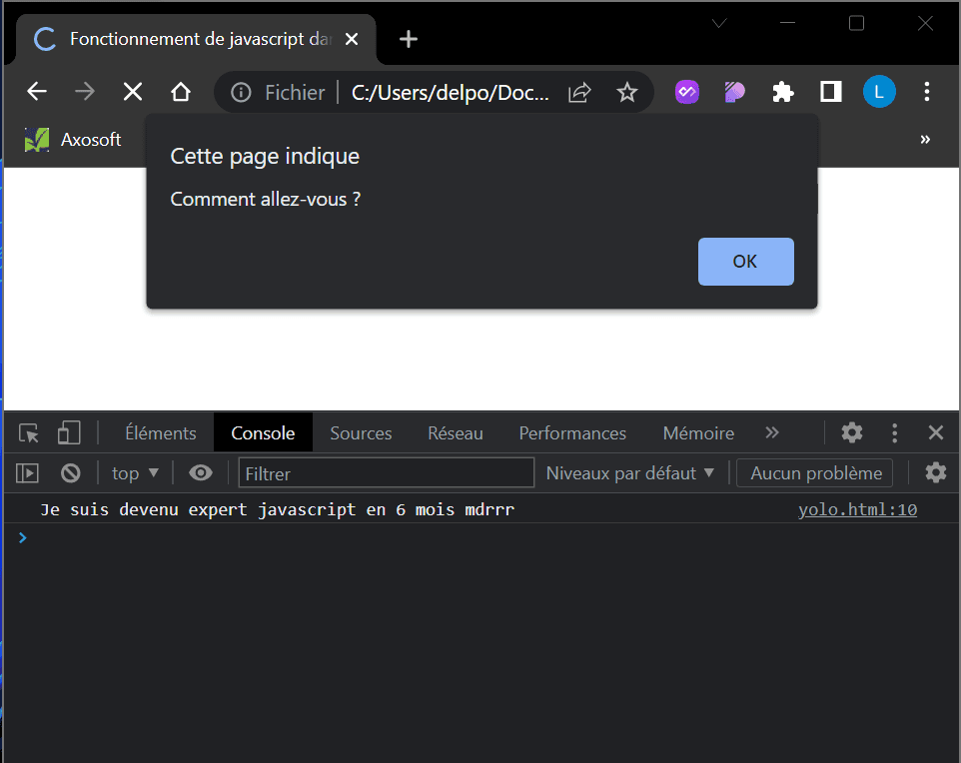
Task: Open DevTools settings gear in tab bar
Action: point(851,432)
